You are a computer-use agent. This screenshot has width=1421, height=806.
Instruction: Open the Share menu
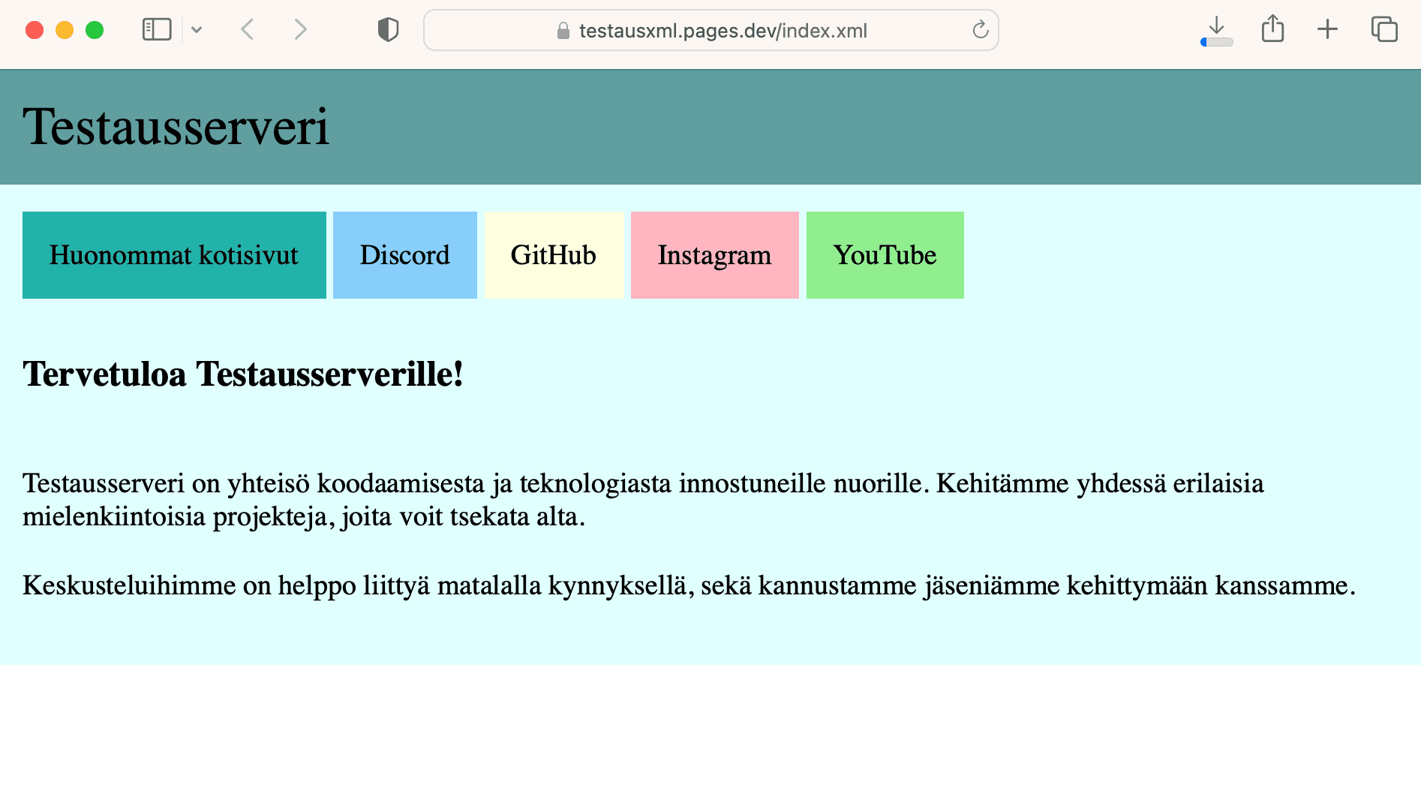[x=1272, y=30]
